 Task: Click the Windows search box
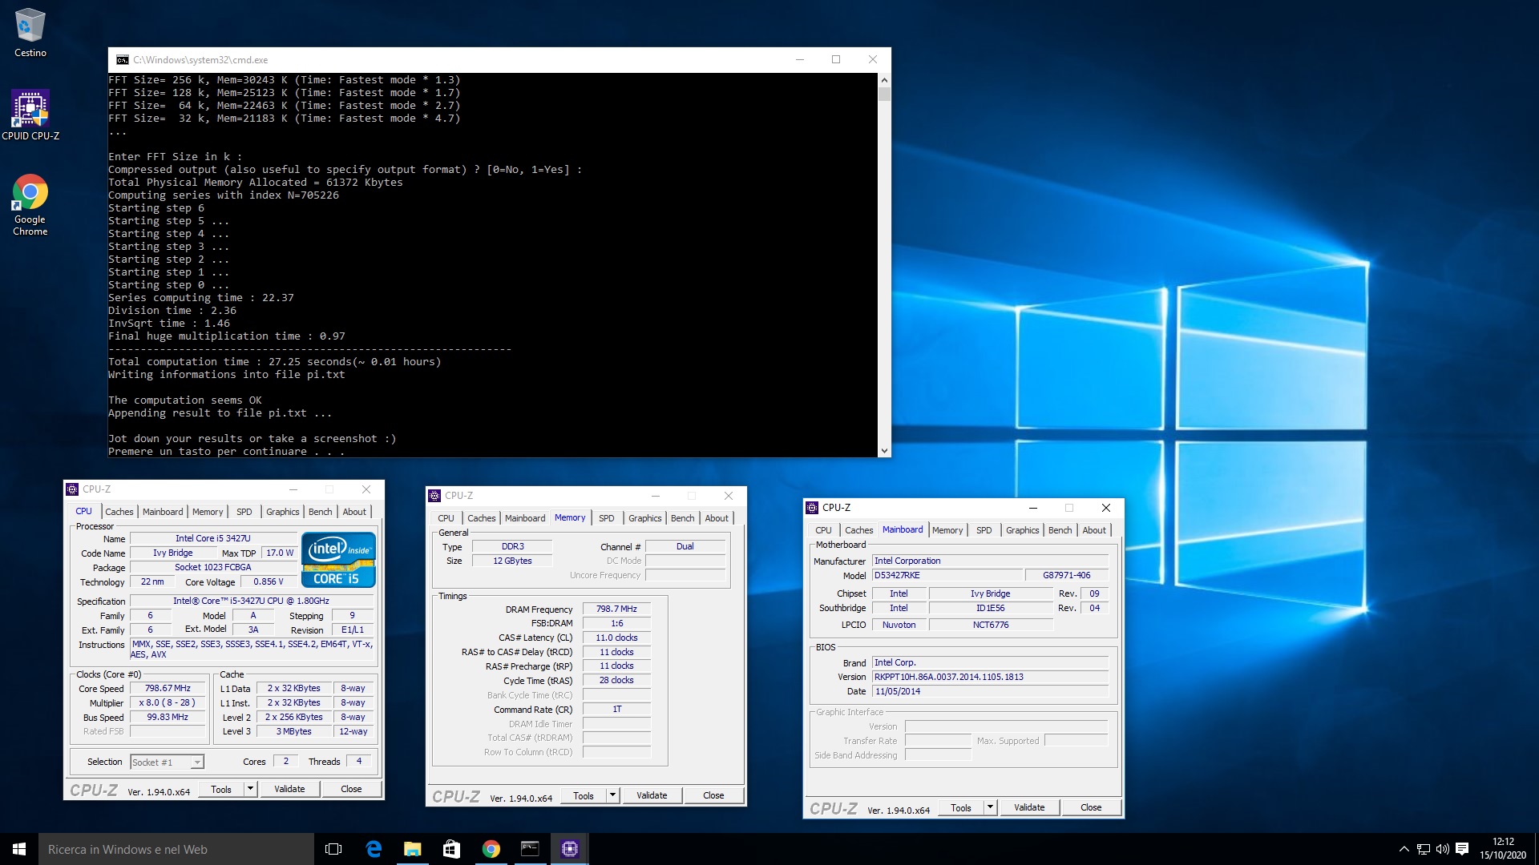(x=176, y=849)
